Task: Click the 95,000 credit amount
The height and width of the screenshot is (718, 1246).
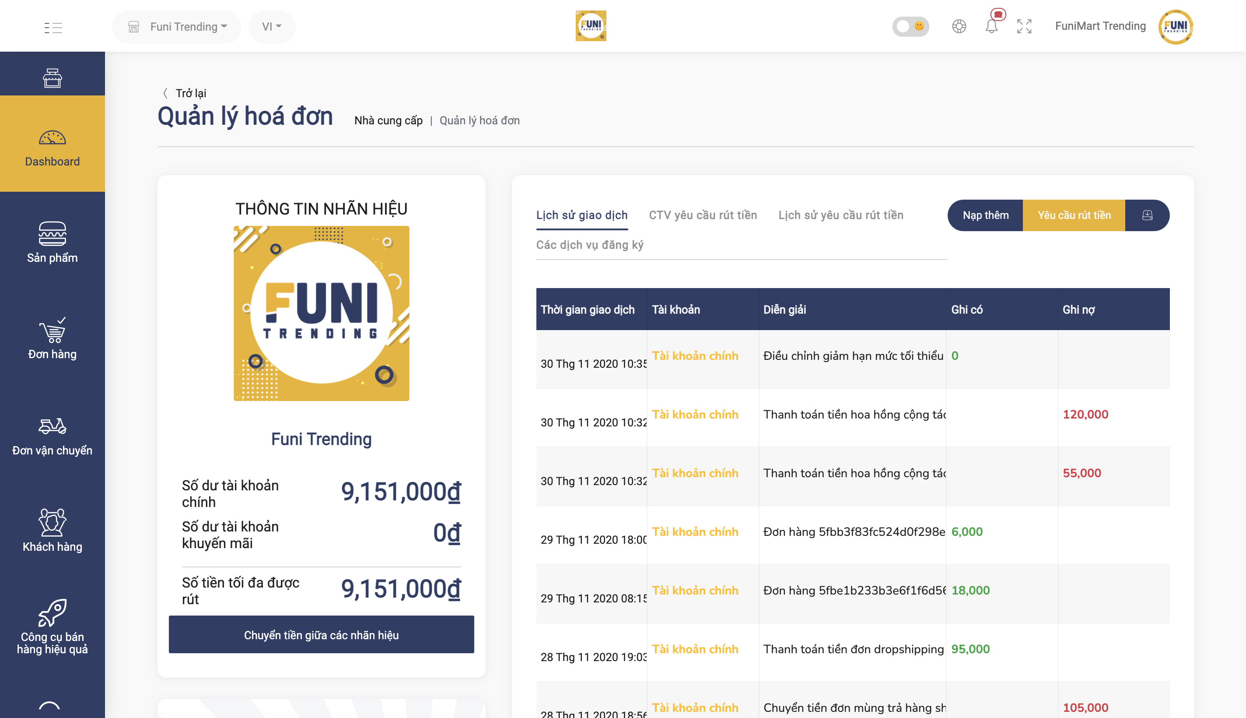Action: (x=970, y=649)
